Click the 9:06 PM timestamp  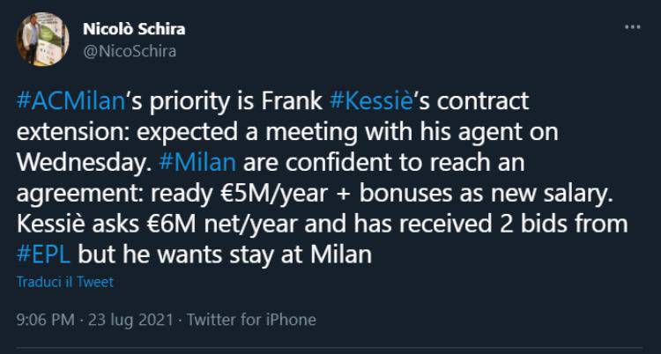tap(45, 320)
